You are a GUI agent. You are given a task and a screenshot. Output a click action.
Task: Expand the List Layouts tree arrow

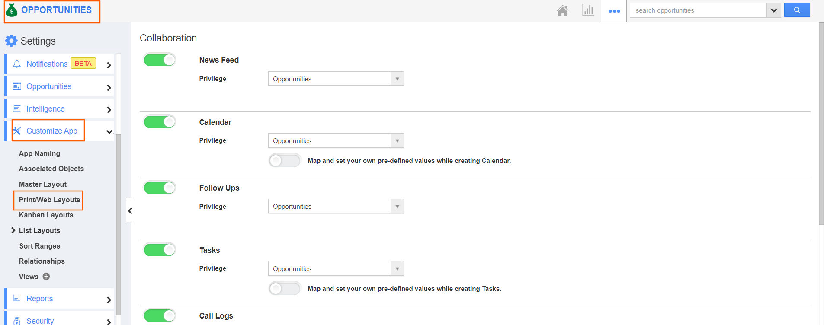(x=13, y=230)
